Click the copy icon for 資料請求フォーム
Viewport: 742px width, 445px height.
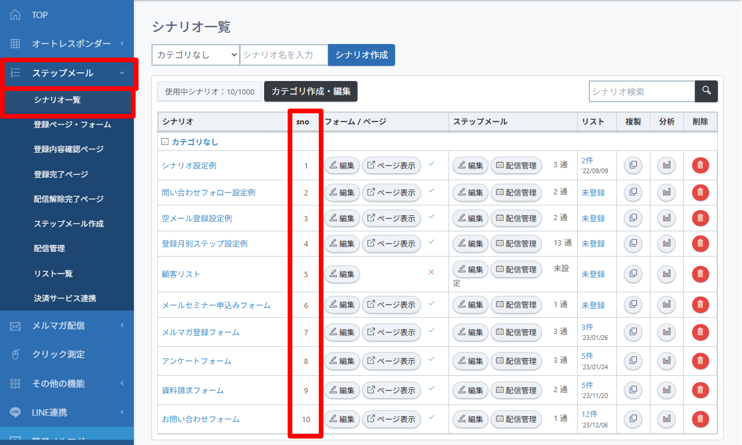pyautogui.click(x=633, y=390)
